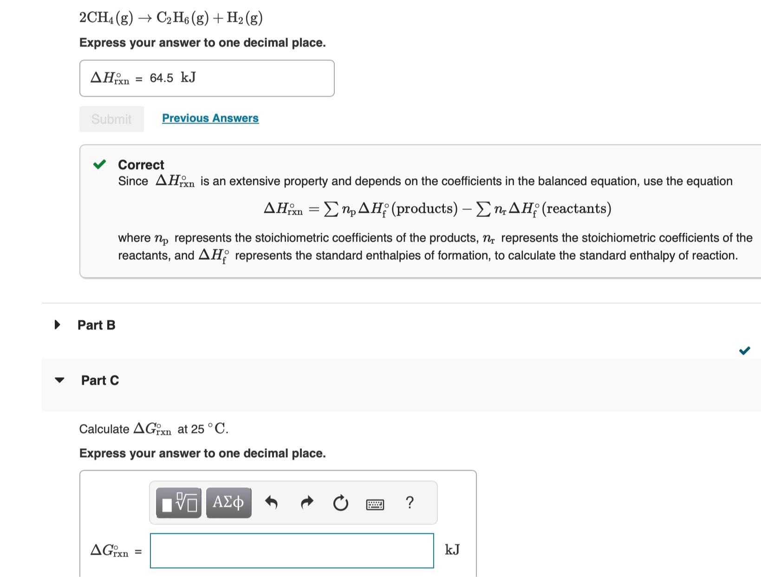Select the Part C section header
The height and width of the screenshot is (577, 761).
pyautogui.click(x=99, y=380)
